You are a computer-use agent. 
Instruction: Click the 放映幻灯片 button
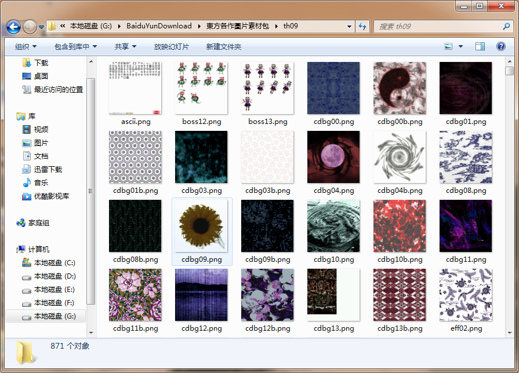click(x=171, y=46)
